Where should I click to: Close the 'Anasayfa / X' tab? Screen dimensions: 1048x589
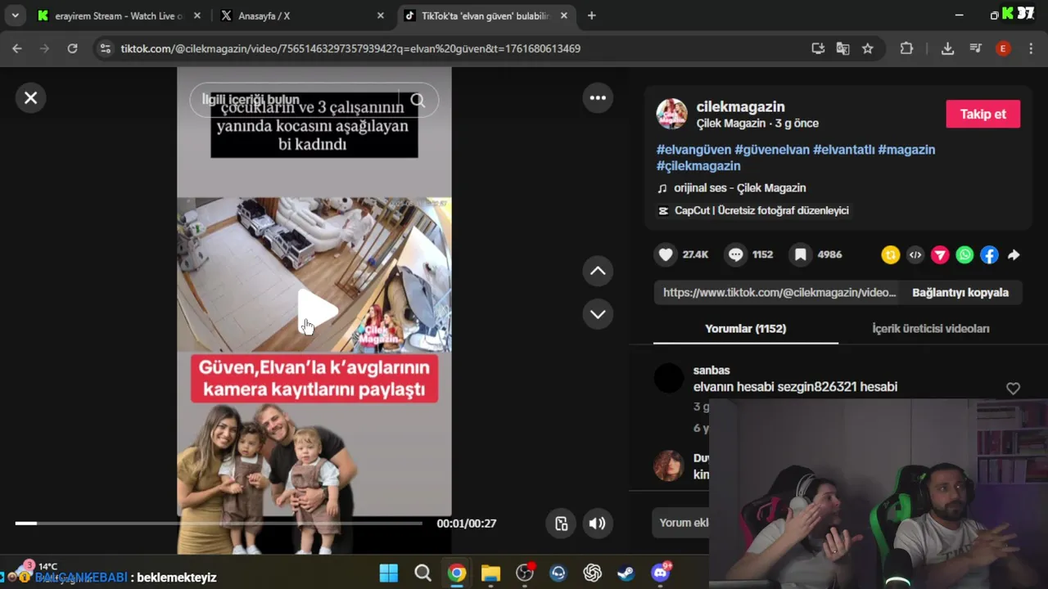click(x=380, y=16)
